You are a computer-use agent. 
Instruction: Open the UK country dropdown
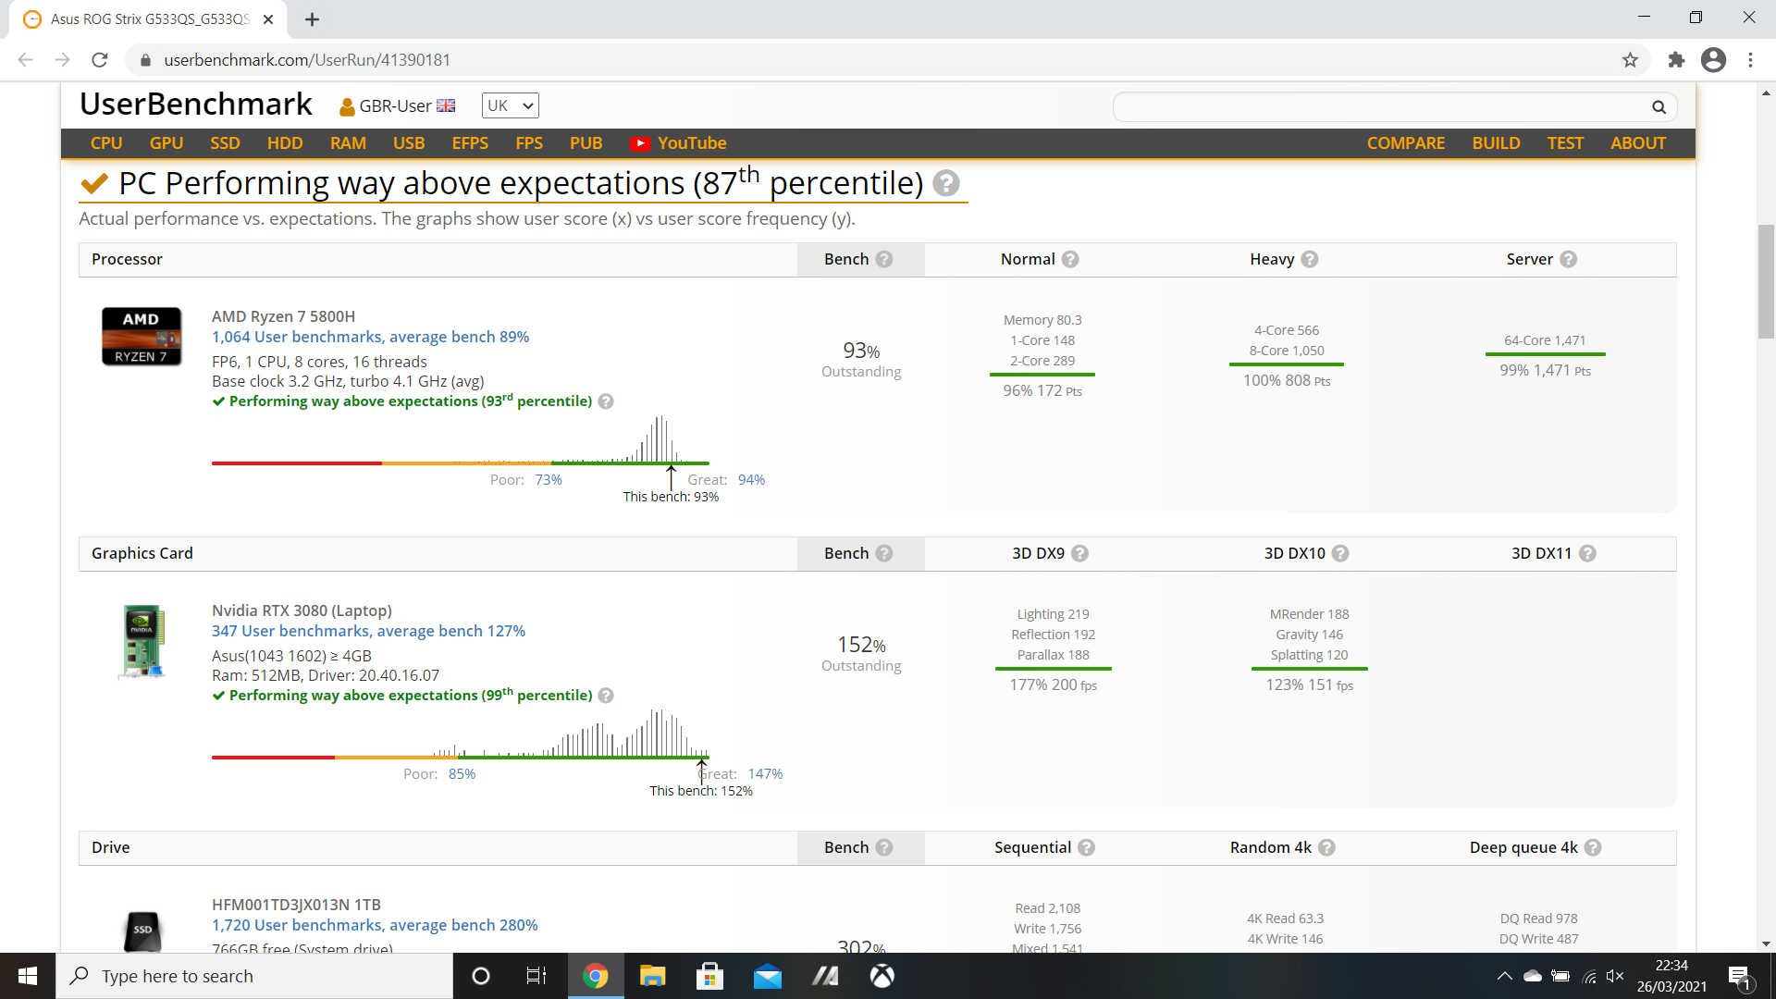click(510, 105)
